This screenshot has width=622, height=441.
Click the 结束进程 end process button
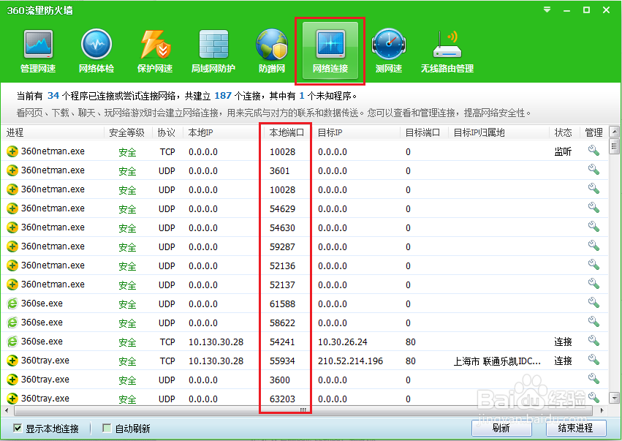click(x=576, y=428)
